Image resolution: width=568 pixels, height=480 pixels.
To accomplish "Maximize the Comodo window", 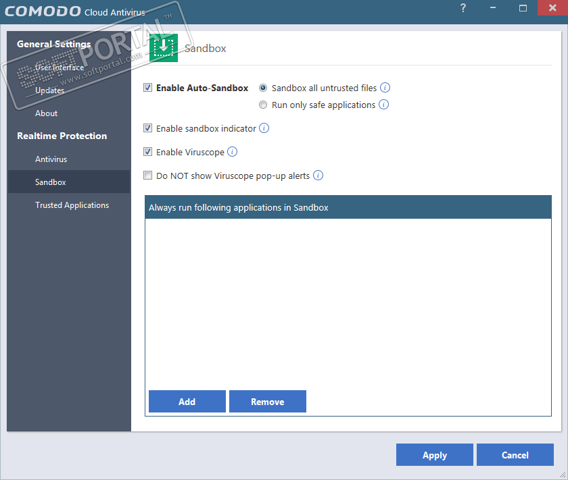I will coord(523,8).
